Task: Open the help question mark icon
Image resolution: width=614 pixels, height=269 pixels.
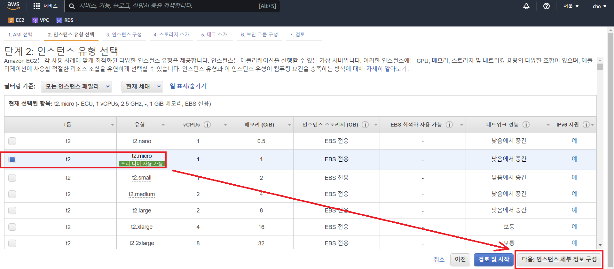Action: (x=547, y=6)
